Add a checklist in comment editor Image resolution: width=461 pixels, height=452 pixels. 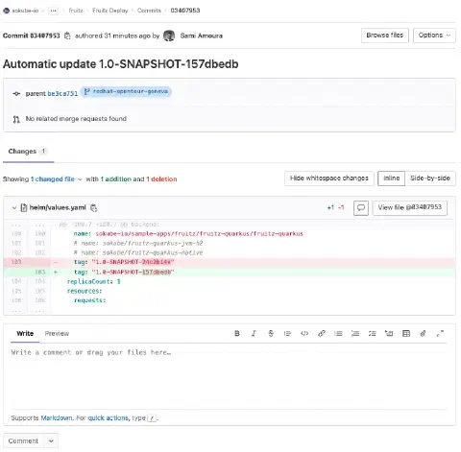pyautogui.click(x=372, y=333)
